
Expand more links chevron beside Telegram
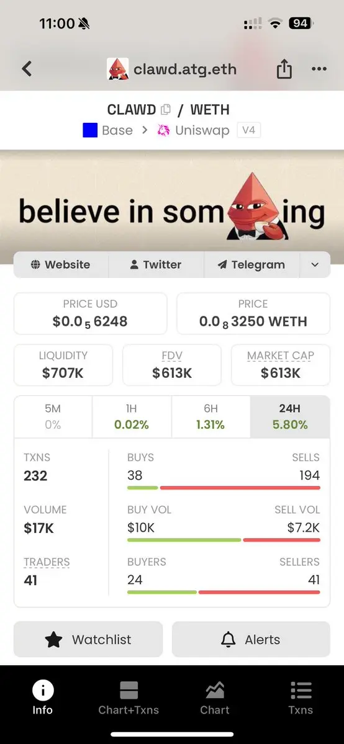tap(315, 265)
